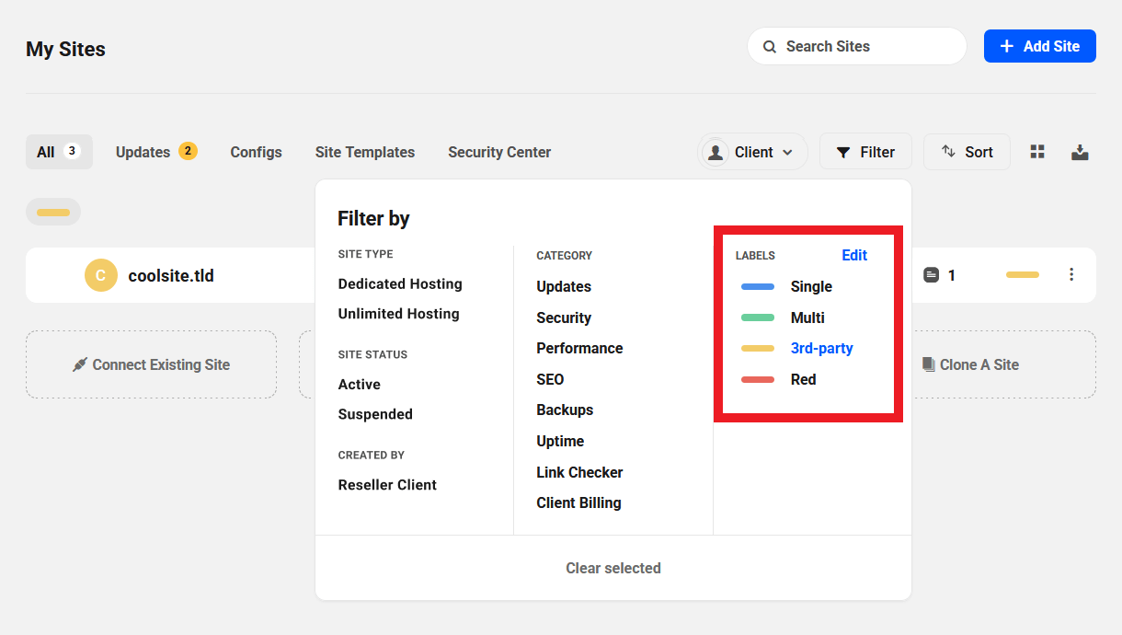Click the yellow 3rd-party label swatch
The image size is (1122, 635).
(x=758, y=348)
